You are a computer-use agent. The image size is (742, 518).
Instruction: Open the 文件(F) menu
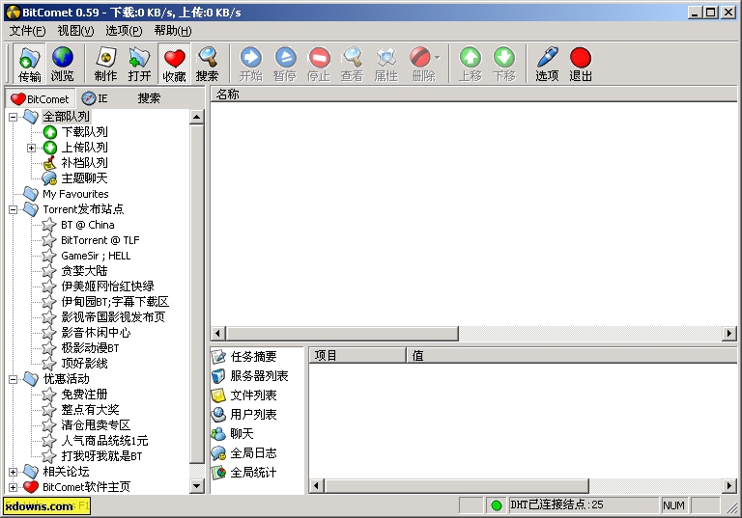[27, 31]
